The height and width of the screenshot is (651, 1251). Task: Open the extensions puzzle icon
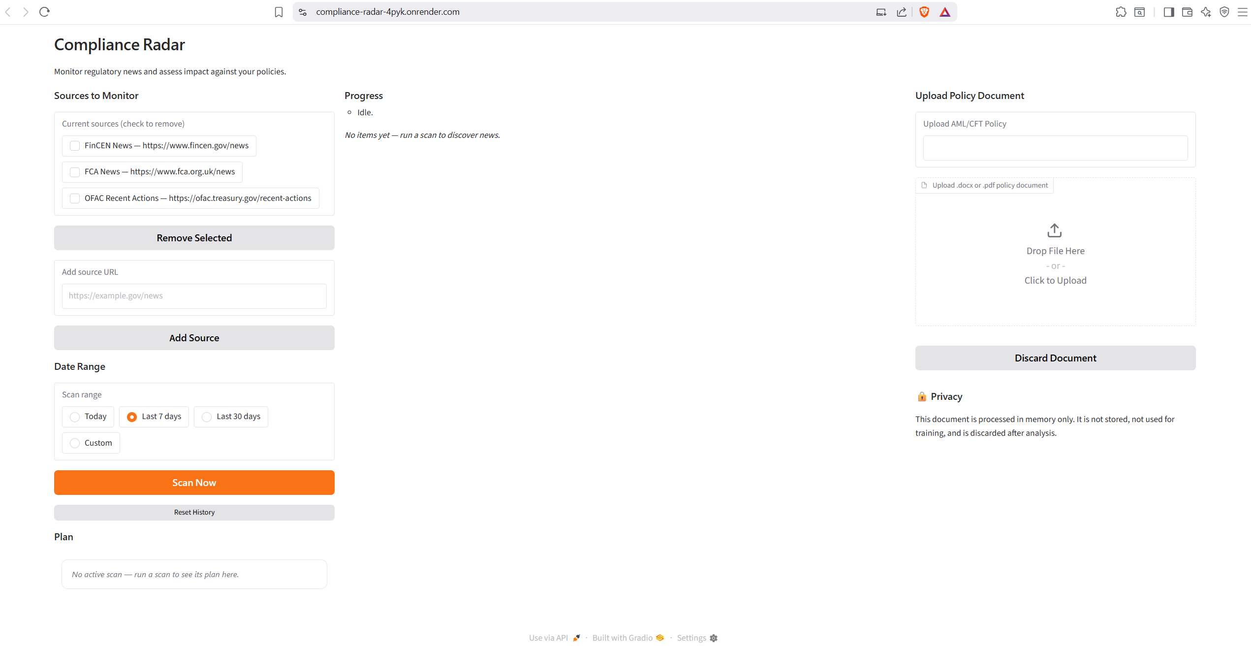1121,12
